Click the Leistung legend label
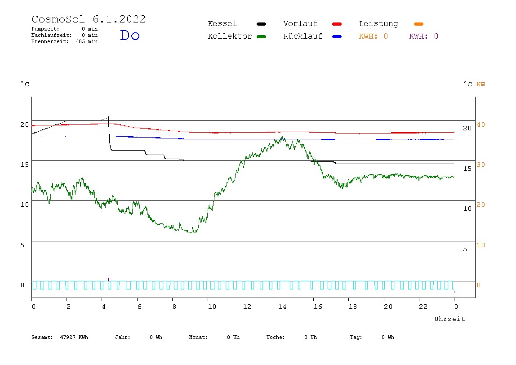Screen dimensions: 516x365 tap(378, 24)
